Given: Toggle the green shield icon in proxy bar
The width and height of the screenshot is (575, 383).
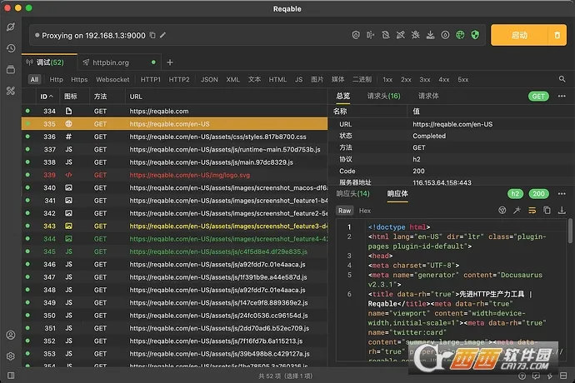Looking at the screenshot, I should tap(475, 35).
